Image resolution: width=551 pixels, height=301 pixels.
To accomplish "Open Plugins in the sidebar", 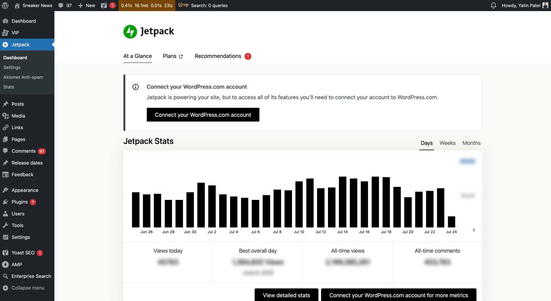I will pyautogui.click(x=20, y=202).
